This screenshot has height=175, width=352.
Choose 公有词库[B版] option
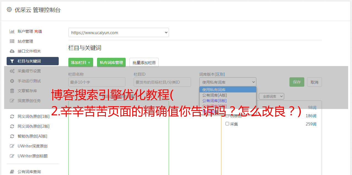click(x=228, y=101)
